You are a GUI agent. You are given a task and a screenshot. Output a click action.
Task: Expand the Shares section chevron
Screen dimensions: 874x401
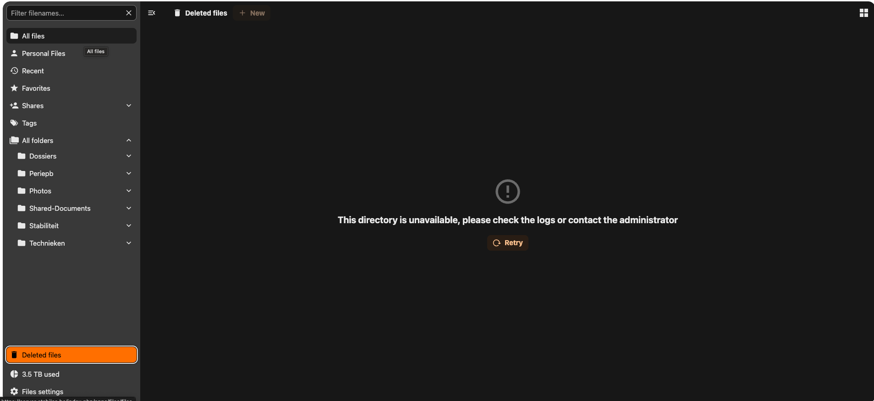coord(129,105)
